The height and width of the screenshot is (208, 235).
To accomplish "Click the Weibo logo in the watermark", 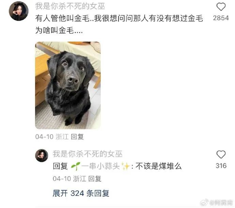I will click(204, 203).
